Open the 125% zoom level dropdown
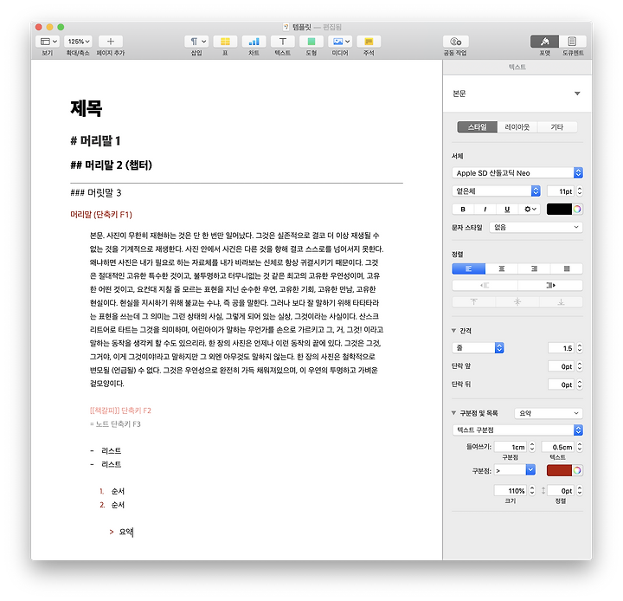623x601 pixels. [78, 42]
